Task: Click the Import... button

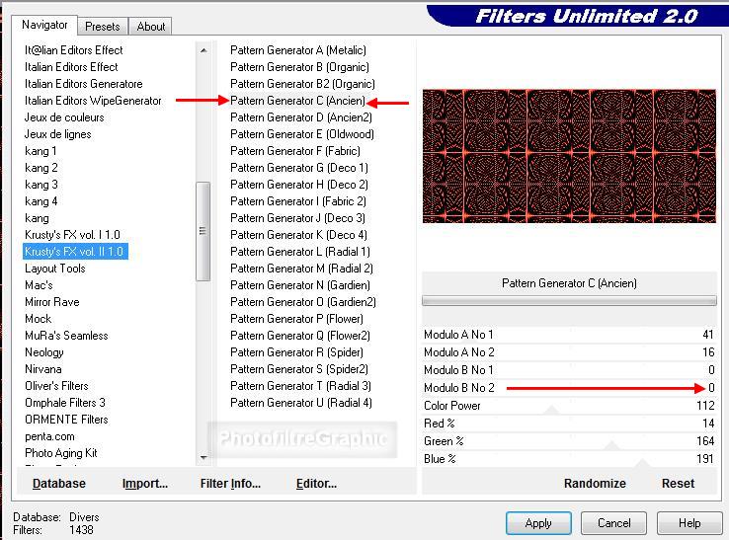Action: tap(145, 484)
